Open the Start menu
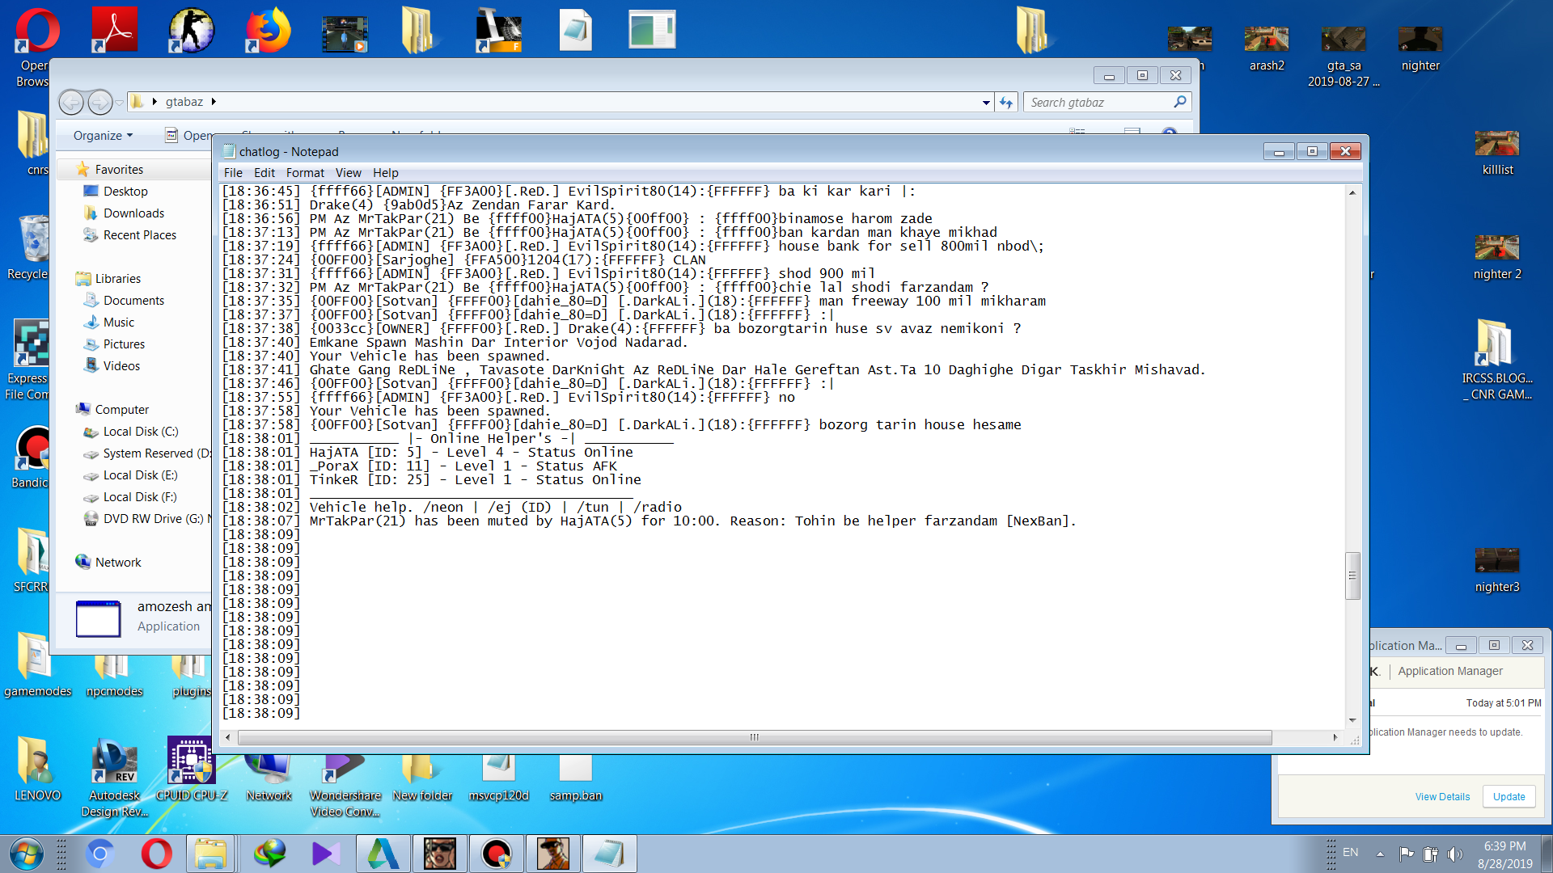The image size is (1553, 873). click(x=26, y=854)
